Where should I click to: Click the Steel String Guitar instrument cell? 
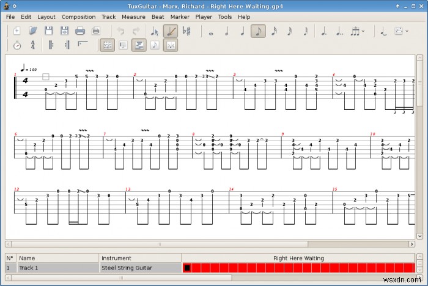point(140,268)
